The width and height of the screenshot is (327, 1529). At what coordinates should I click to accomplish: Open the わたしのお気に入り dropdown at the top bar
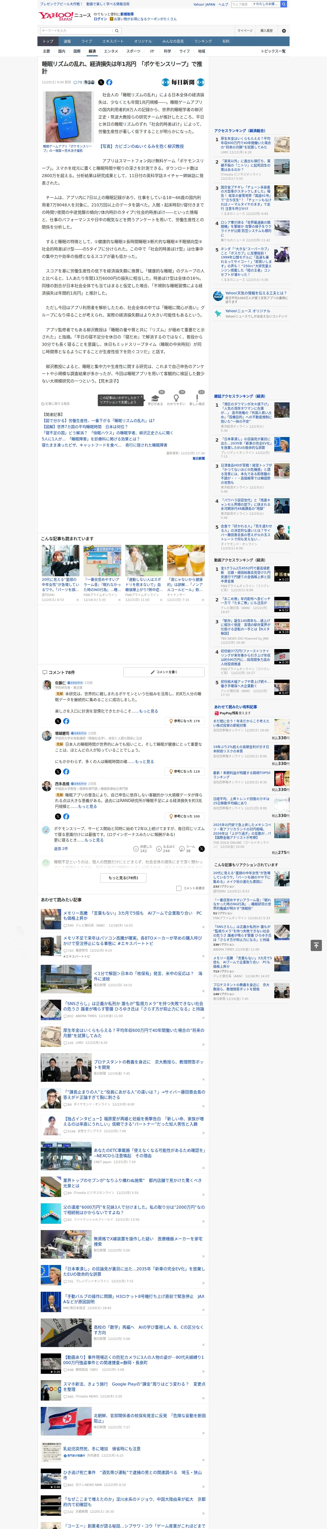pyautogui.click(x=265, y=4)
